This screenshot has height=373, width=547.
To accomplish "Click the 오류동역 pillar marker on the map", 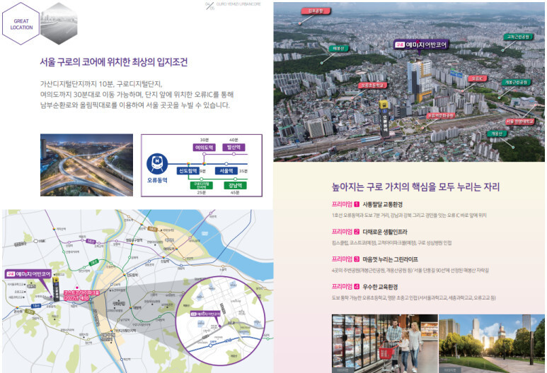I will point(56,289).
